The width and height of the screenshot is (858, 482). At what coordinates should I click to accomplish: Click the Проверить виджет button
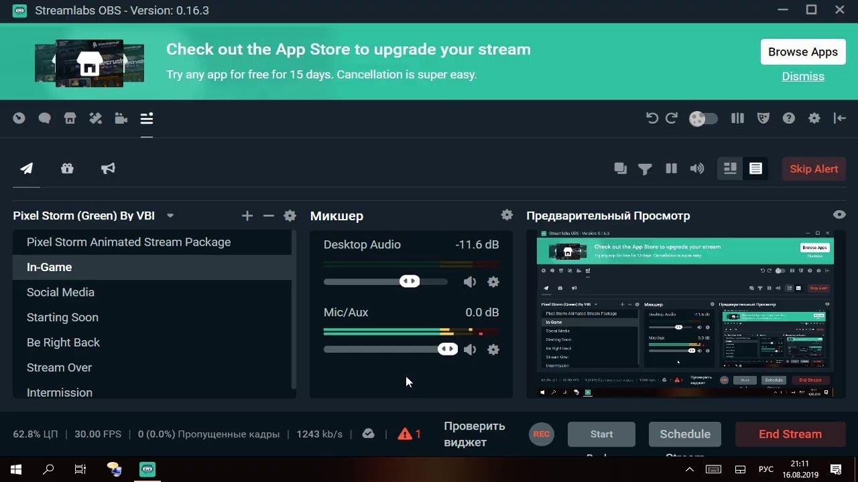tap(475, 434)
